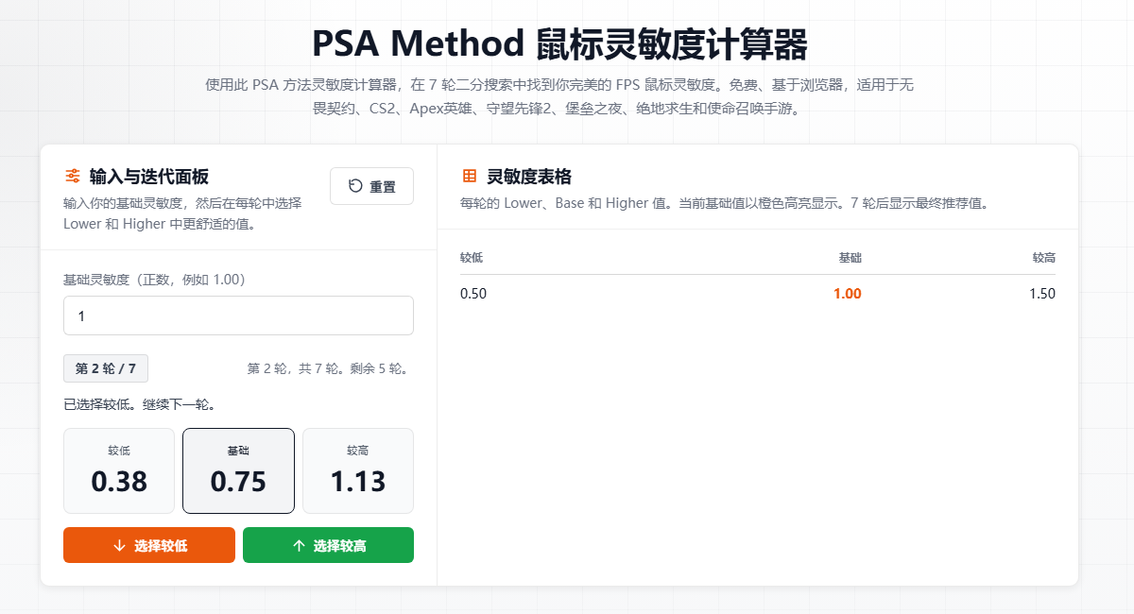
Task: Click the 重置 button
Action: coord(371,186)
